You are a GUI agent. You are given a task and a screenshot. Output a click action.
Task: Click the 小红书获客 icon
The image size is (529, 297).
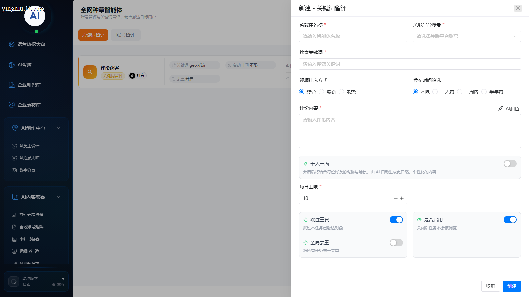click(14, 239)
